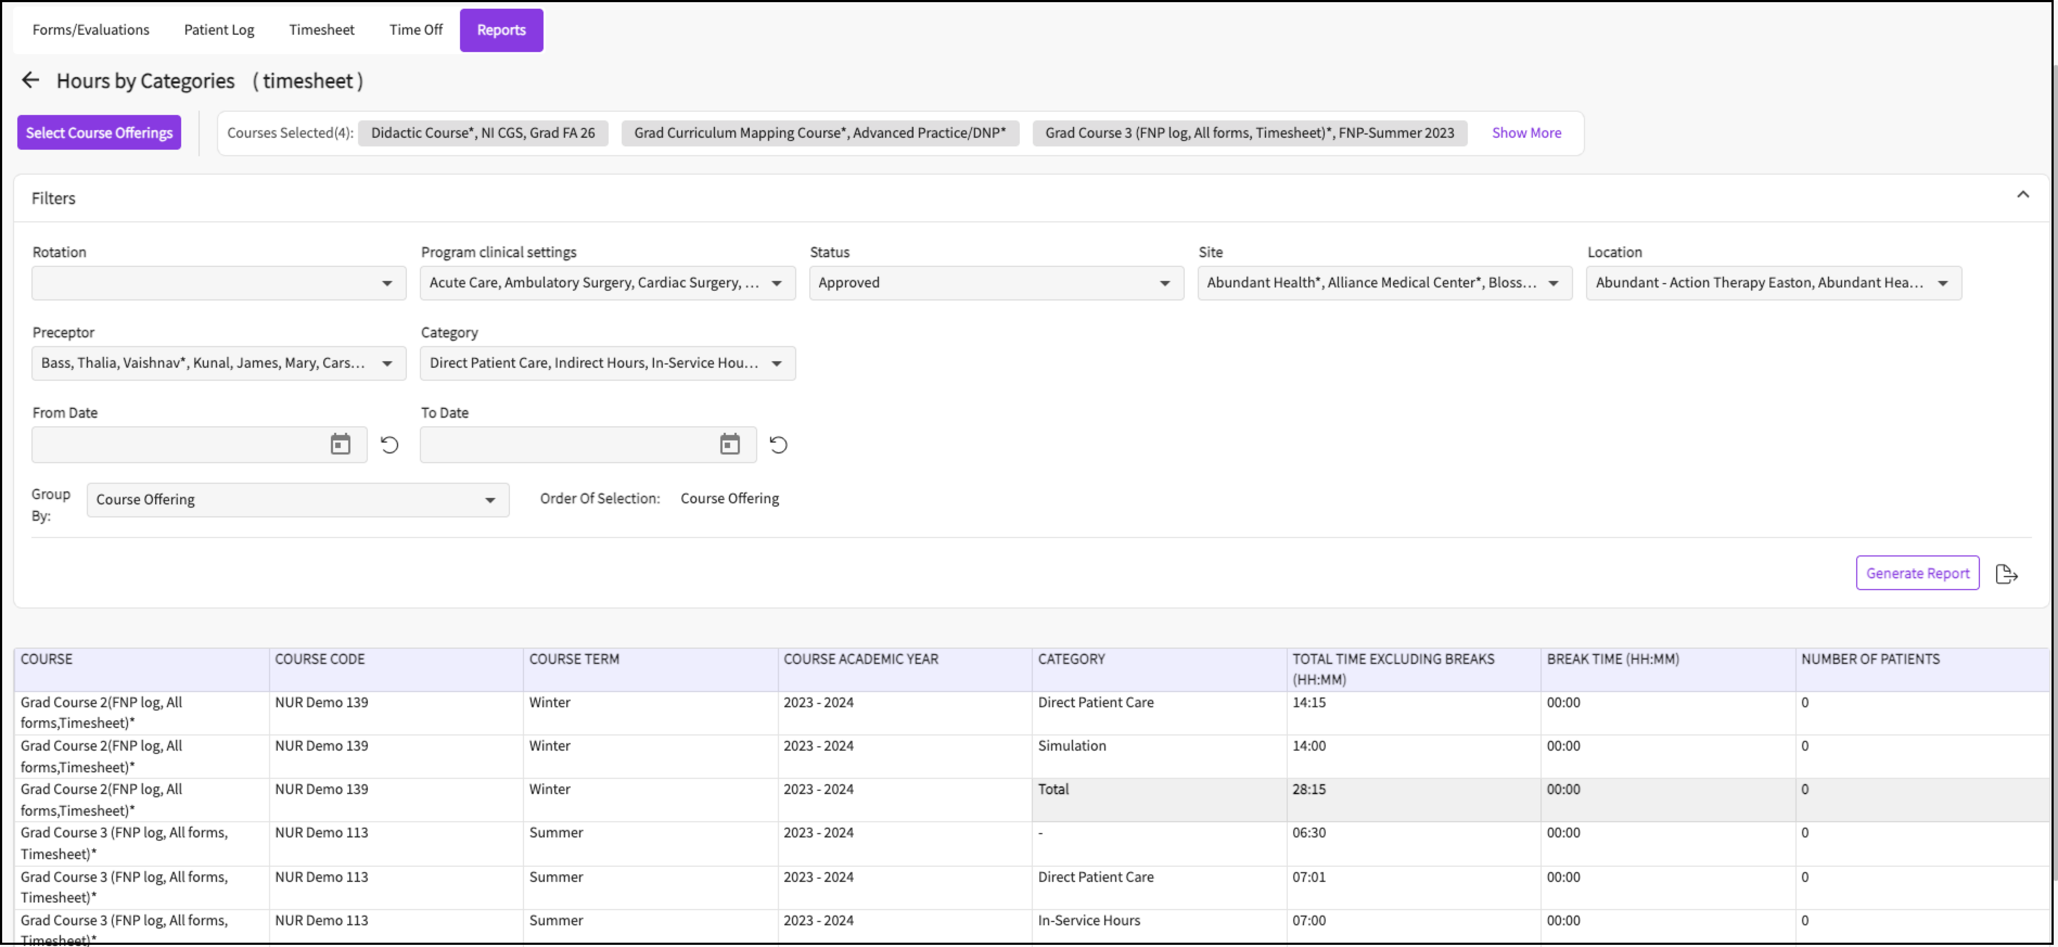Click the Generate Report button

click(1918, 573)
